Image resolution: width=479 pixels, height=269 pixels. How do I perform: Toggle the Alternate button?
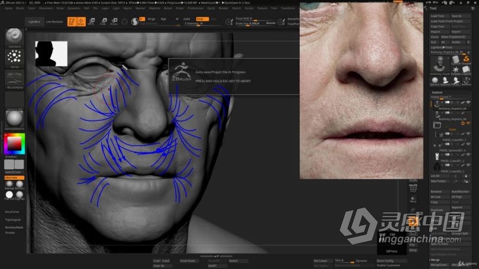[14, 178]
